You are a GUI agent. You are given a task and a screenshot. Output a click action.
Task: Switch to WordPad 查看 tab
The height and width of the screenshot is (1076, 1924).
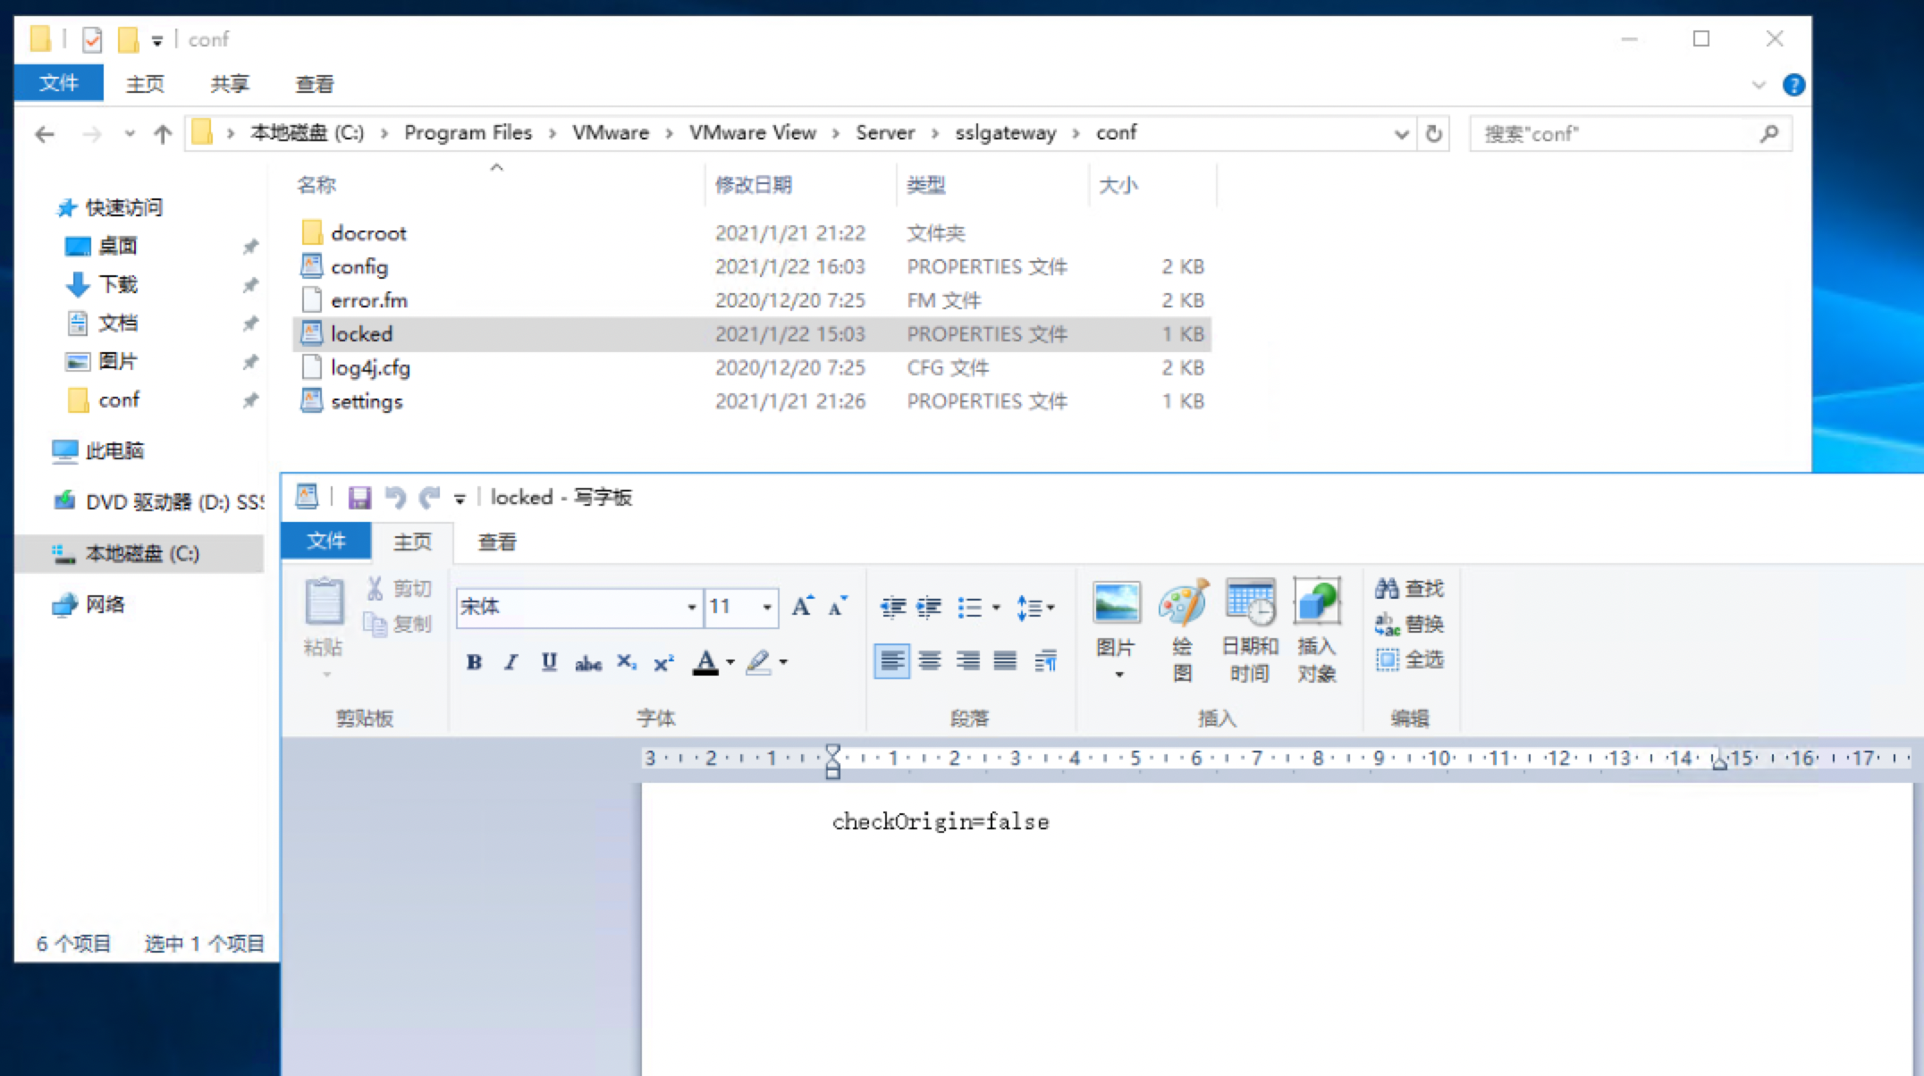497,542
